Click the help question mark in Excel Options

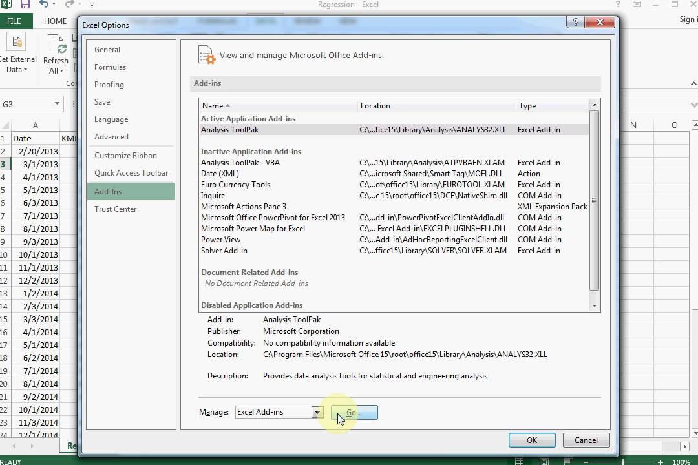[x=575, y=22]
